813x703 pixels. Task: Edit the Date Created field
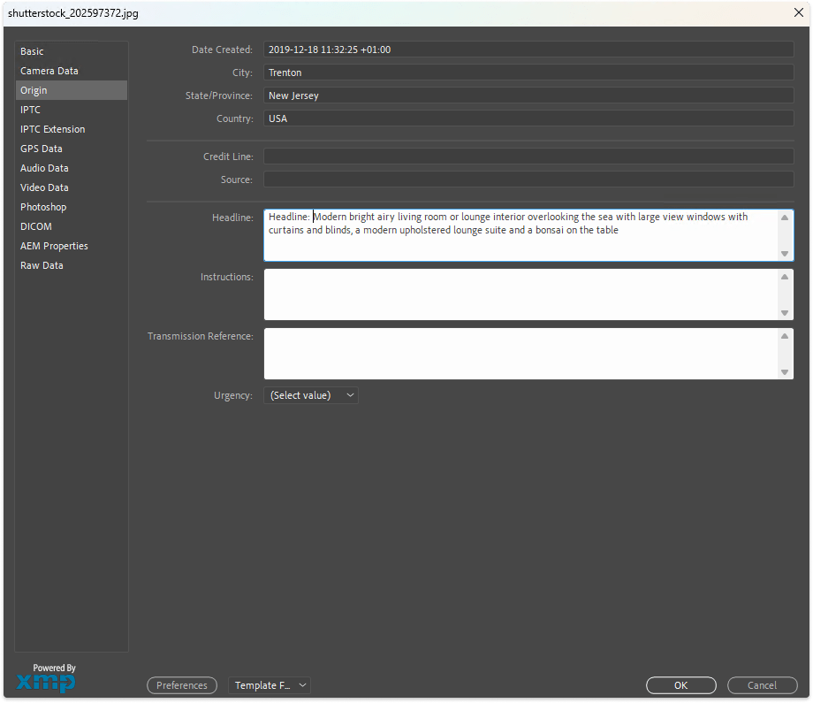pos(528,50)
